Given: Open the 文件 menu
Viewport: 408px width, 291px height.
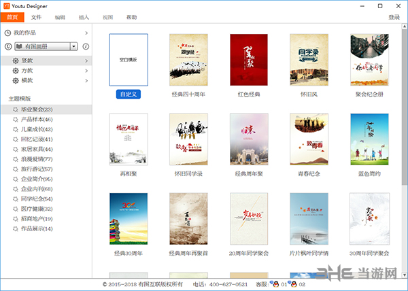Looking at the screenshot, I should point(36,17).
